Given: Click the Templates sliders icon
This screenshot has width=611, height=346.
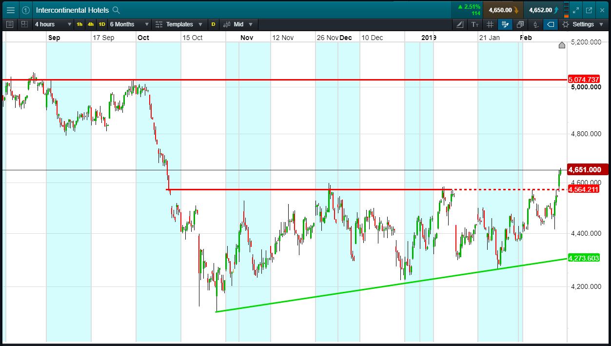Looking at the screenshot, I should tap(159, 24).
